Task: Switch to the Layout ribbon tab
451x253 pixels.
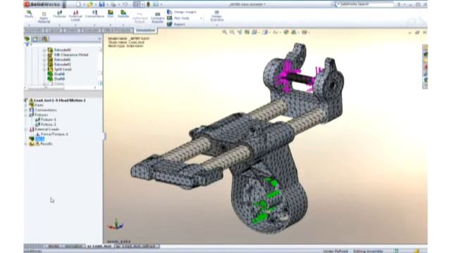Action: (x=54, y=30)
